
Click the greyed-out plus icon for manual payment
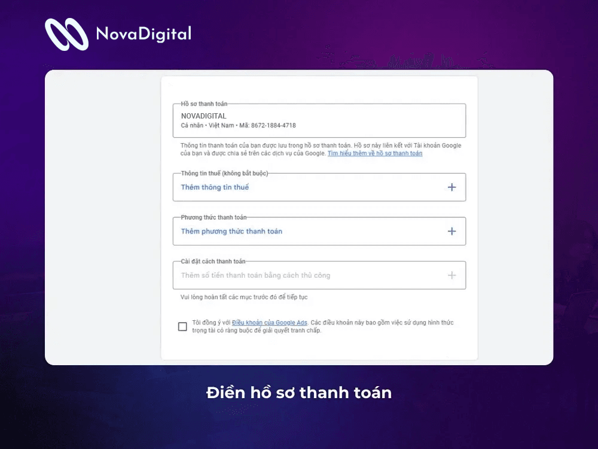[x=451, y=275]
